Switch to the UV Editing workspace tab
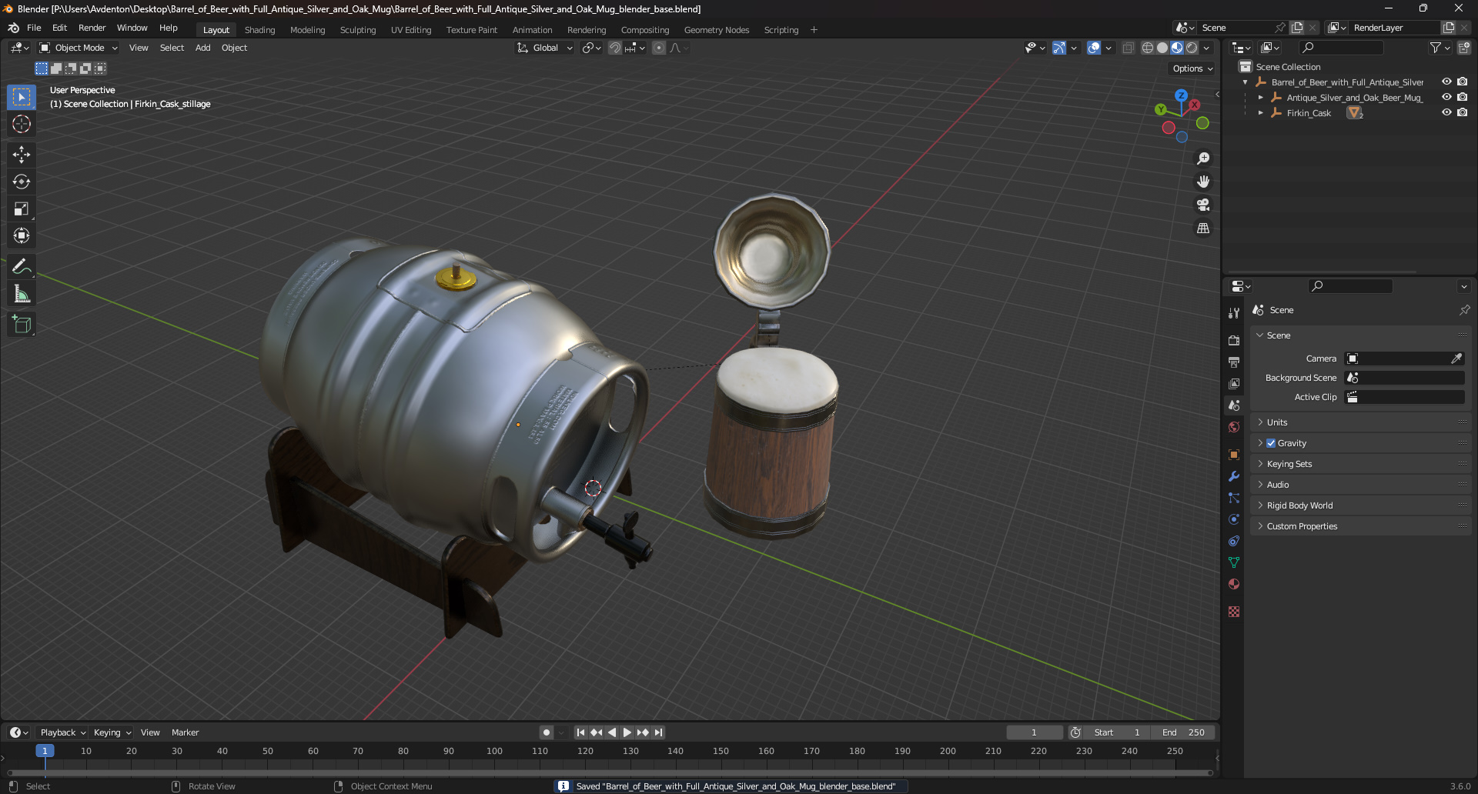The height and width of the screenshot is (794, 1478). (x=411, y=30)
